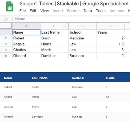Select column D header
This screenshot has width=130, height=130.
(x=110, y=26)
